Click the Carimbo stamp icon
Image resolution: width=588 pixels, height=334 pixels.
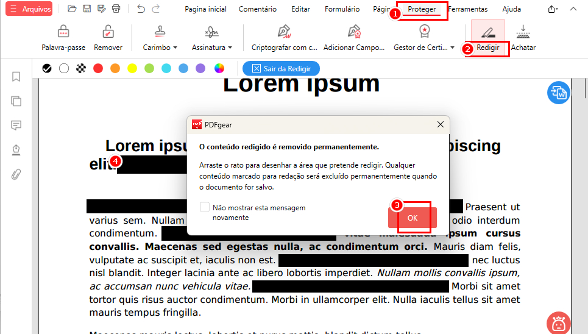160,32
